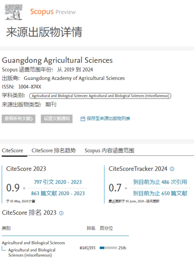194x260 pixels.
Task: Open 863 篇文献 2020 - 2023 link
Action: pos(58,193)
